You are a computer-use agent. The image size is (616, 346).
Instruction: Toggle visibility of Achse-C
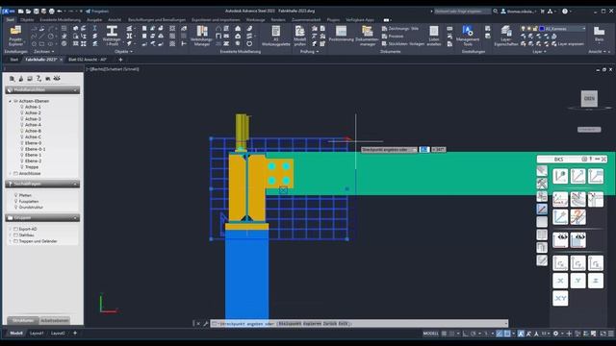click(22, 136)
